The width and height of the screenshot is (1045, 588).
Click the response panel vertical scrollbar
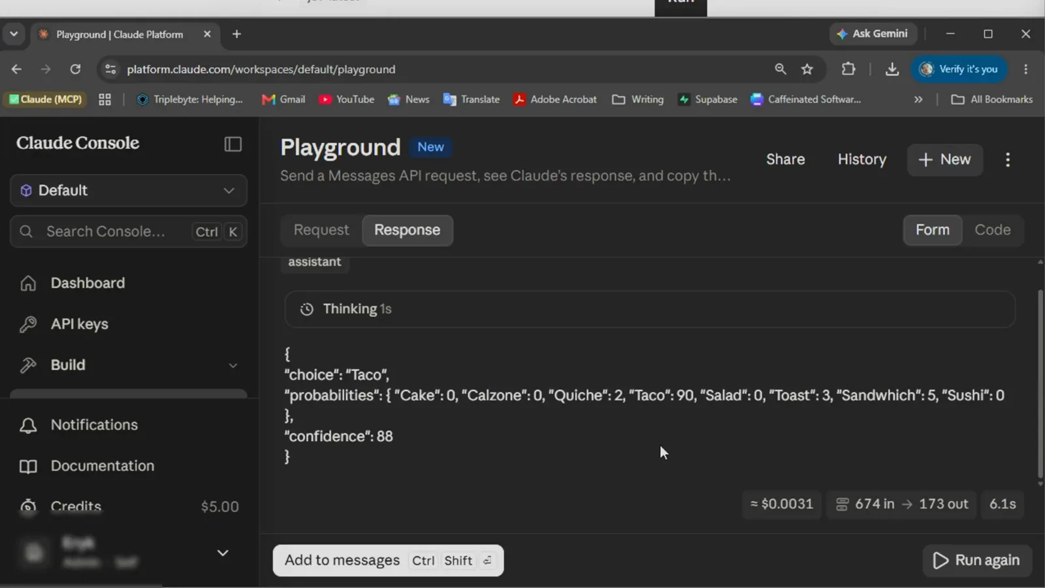[1040, 384]
